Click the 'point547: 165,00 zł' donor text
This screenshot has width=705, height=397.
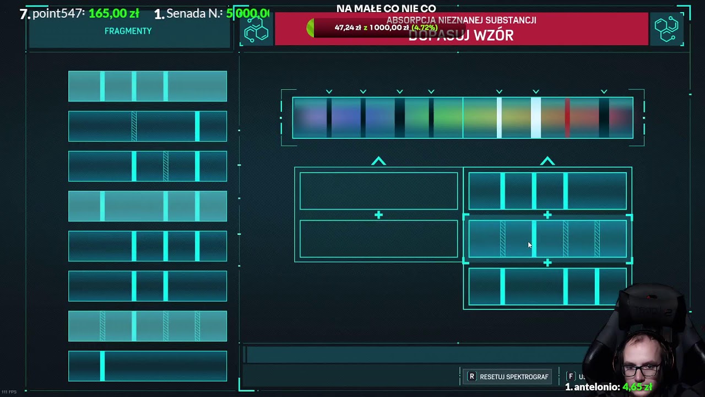86,13
